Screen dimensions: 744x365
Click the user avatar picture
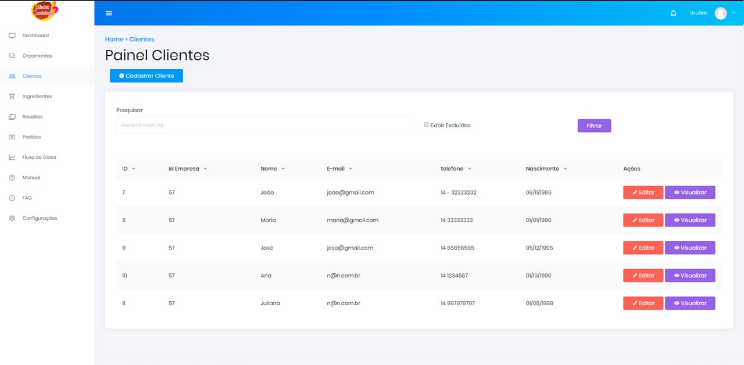pyautogui.click(x=720, y=13)
